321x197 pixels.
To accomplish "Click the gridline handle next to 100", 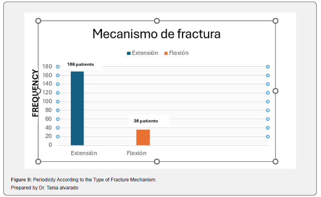I will [x=58, y=102].
